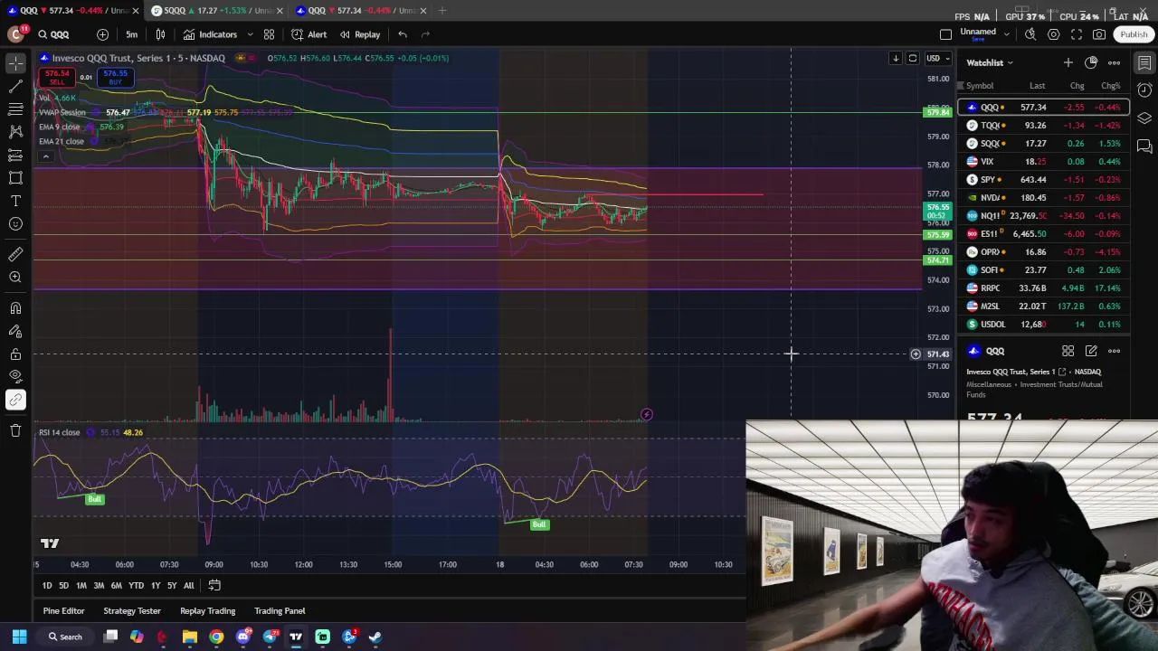Open the watchlist advanced view

(1091, 62)
